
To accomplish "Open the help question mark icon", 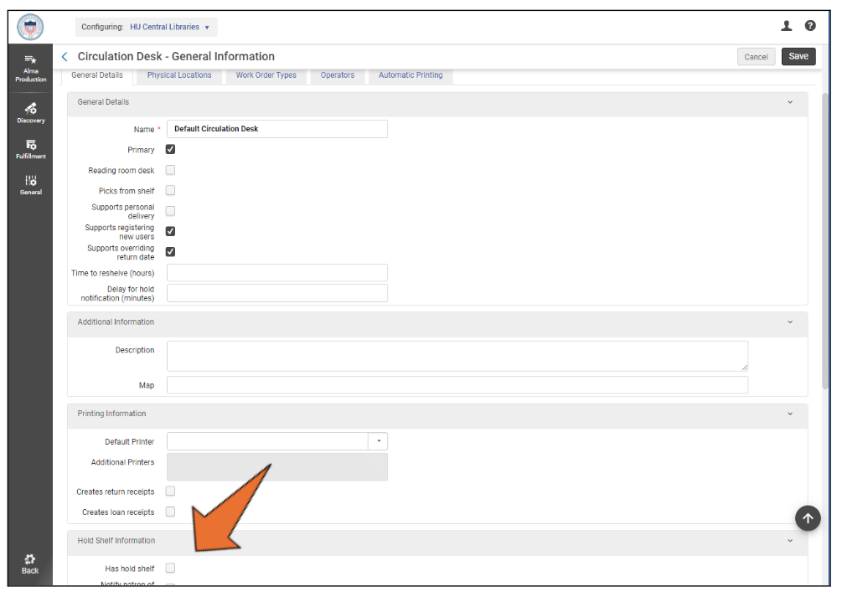I will (810, 27).
